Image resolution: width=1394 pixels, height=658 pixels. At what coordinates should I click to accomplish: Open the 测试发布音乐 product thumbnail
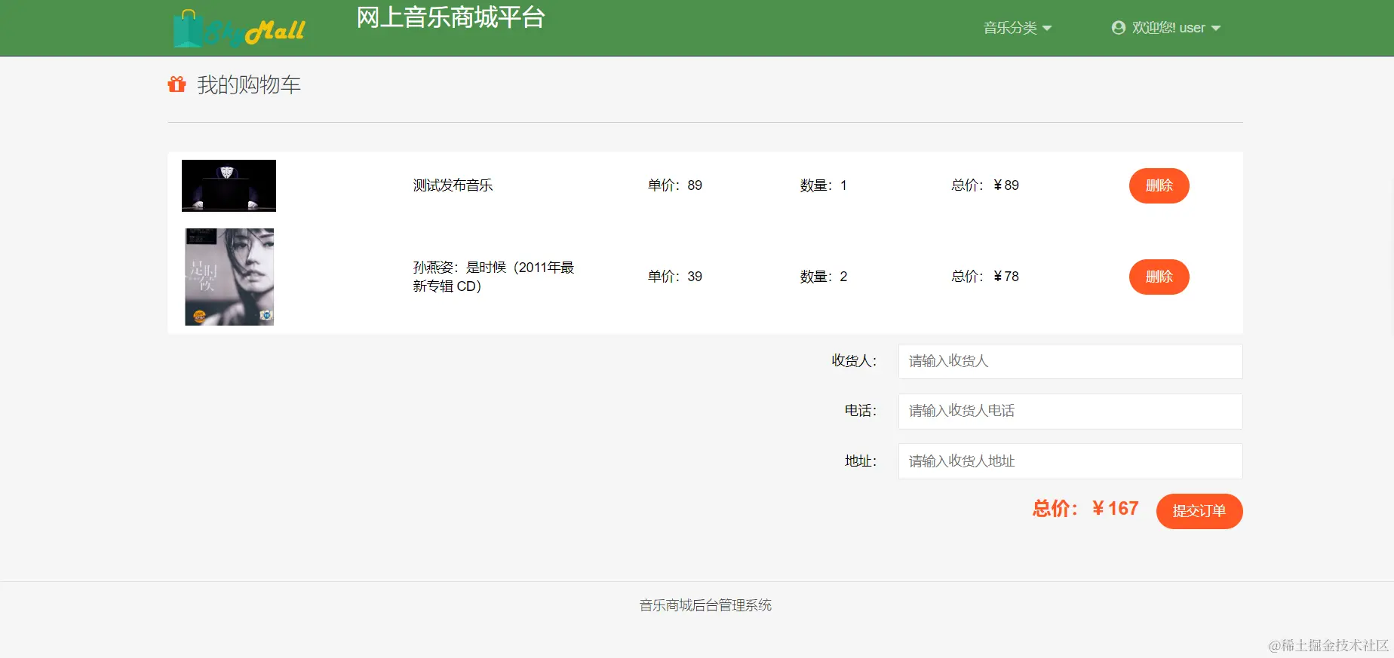229,185
